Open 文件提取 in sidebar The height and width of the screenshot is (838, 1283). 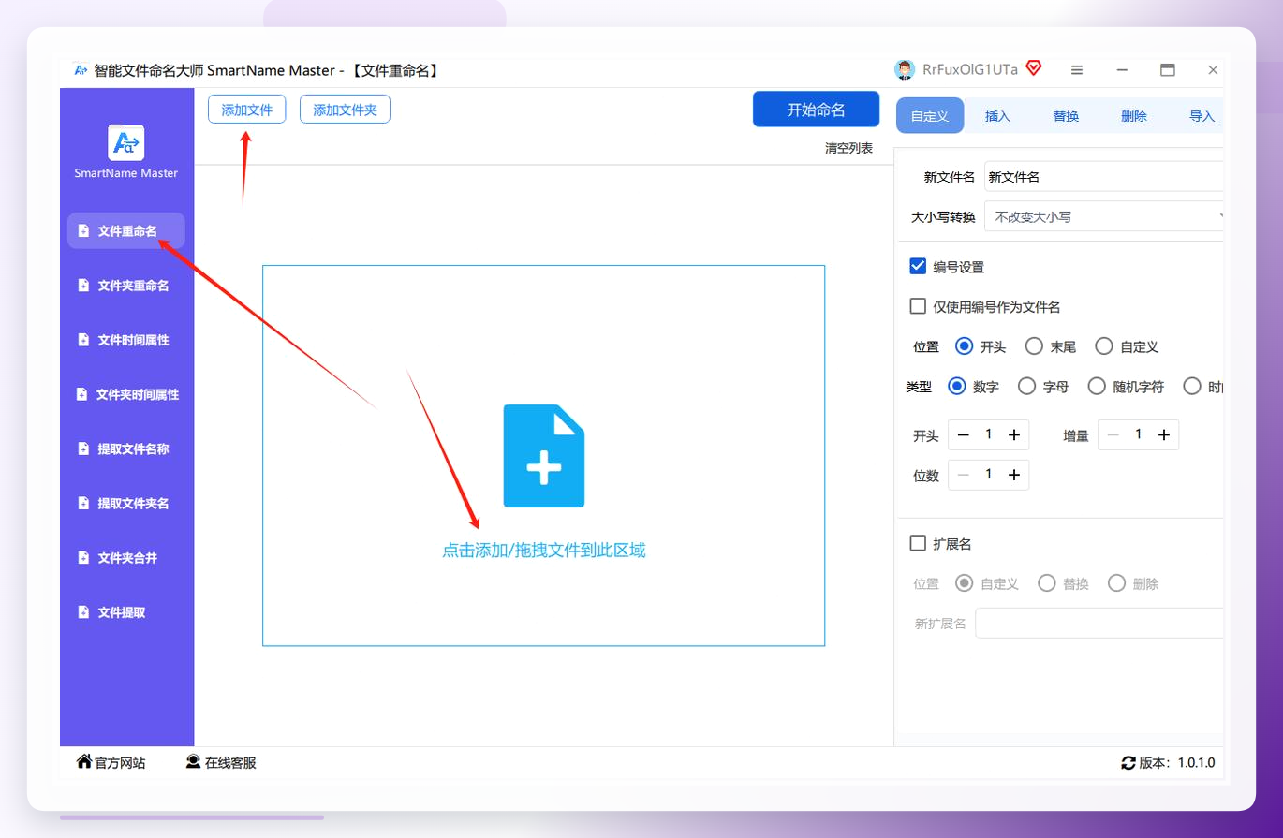point(126,612)
